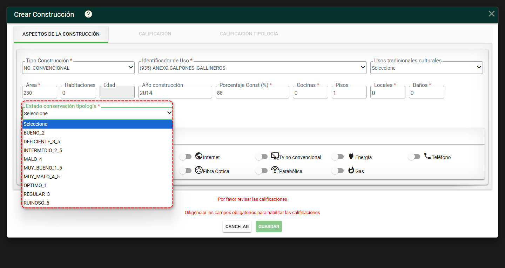This screenshot has height=268, width=505.
Task: Focus the Cocinas input field
Action: (310, 92)
